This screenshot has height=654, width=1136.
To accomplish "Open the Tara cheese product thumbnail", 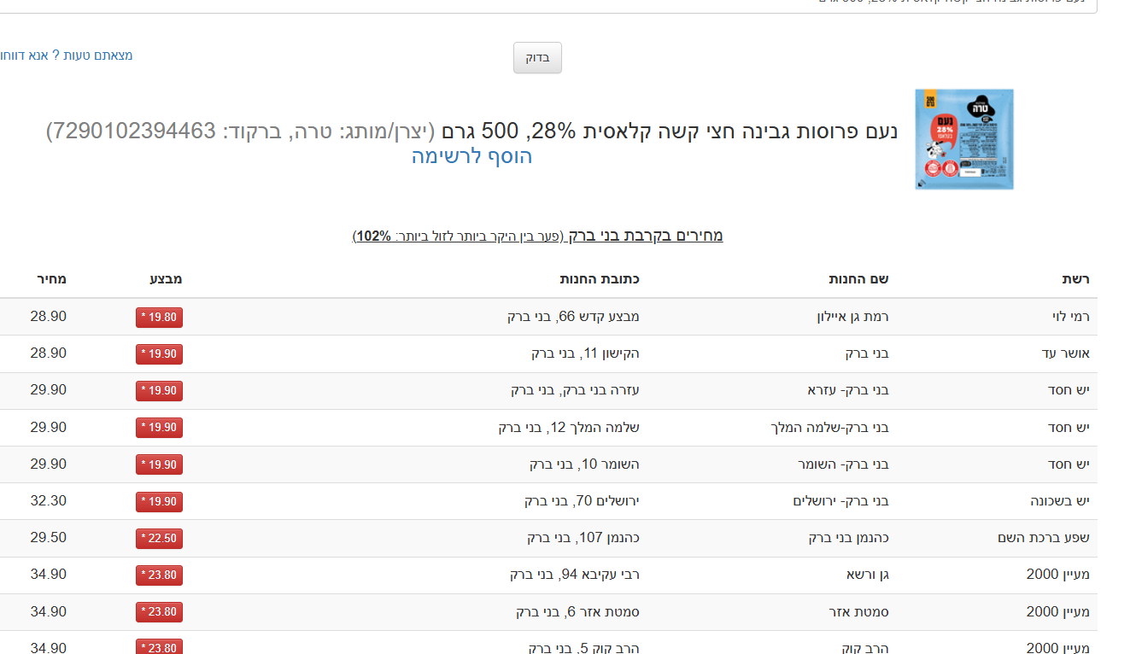I will click(x=963, y=139).
